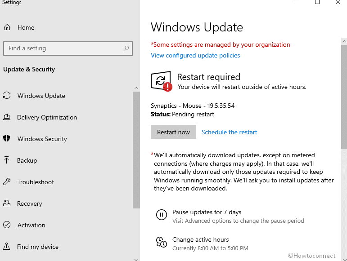
Task: Click the sidebar vertical scrollbar
Action: click(136, 148)
